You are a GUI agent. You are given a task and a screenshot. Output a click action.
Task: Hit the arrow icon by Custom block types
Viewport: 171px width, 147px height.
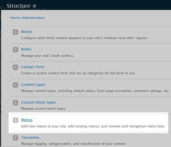click(16, 103)
